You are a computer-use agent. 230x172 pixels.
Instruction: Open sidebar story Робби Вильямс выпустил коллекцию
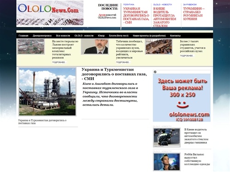click(197, 159)
